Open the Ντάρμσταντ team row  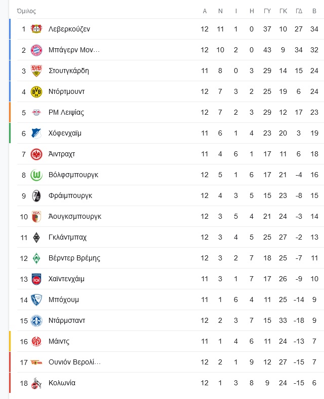167,321
